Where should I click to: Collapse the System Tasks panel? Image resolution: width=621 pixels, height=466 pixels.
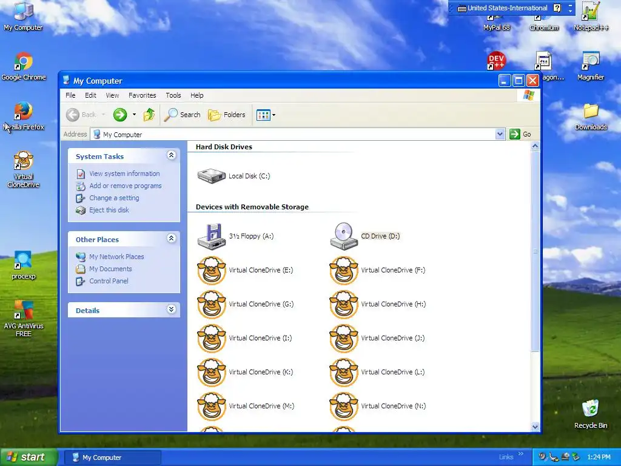[171, 155]
